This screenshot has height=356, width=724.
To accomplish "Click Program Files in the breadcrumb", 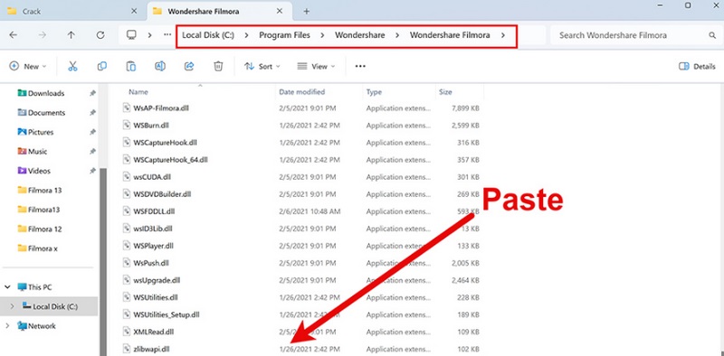I will 284,35.
